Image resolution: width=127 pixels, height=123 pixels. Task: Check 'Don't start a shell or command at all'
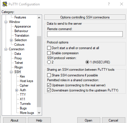tap(49, 48)
